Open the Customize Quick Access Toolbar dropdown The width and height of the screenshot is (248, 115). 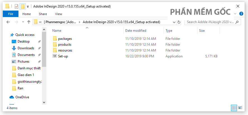coord(28,7)
